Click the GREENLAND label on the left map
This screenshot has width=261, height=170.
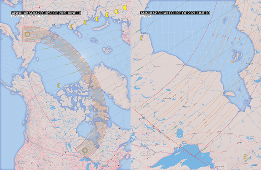[x=118, y=87]
